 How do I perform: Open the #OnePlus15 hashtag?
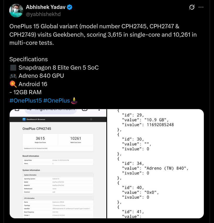[25, 101]
